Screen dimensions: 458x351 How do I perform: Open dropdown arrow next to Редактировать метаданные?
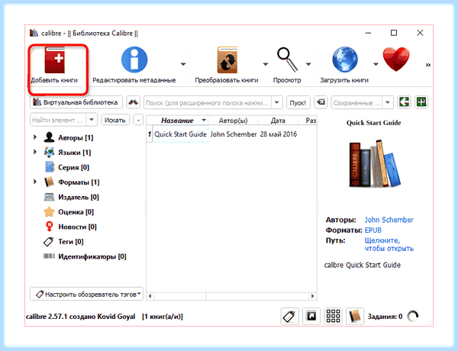pyautogui.click(x=183, y=64)
